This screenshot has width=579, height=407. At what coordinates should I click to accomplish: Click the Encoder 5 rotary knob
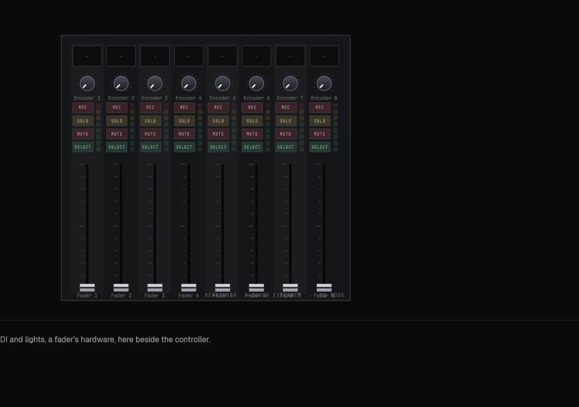click(x=223, y=83)
